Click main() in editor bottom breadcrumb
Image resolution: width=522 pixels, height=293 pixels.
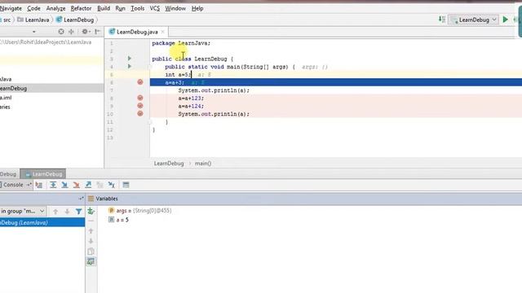(203, 164)
